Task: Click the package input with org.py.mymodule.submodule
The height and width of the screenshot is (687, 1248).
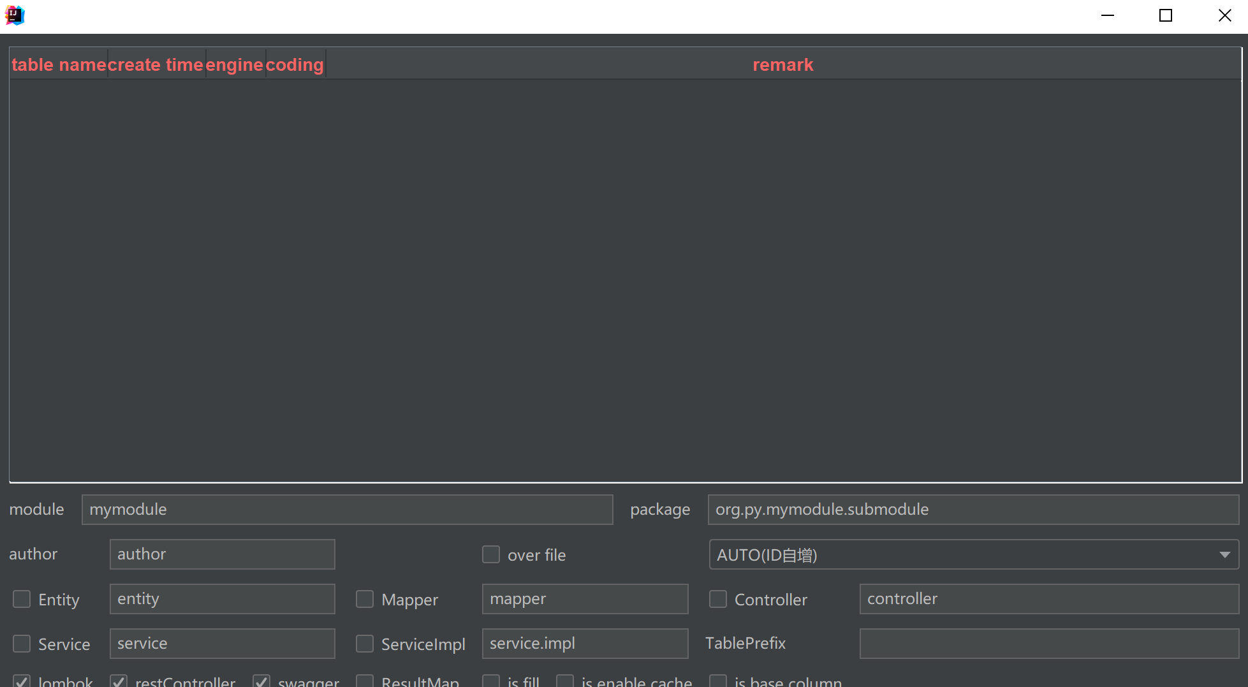Action: tap(974, 510)
